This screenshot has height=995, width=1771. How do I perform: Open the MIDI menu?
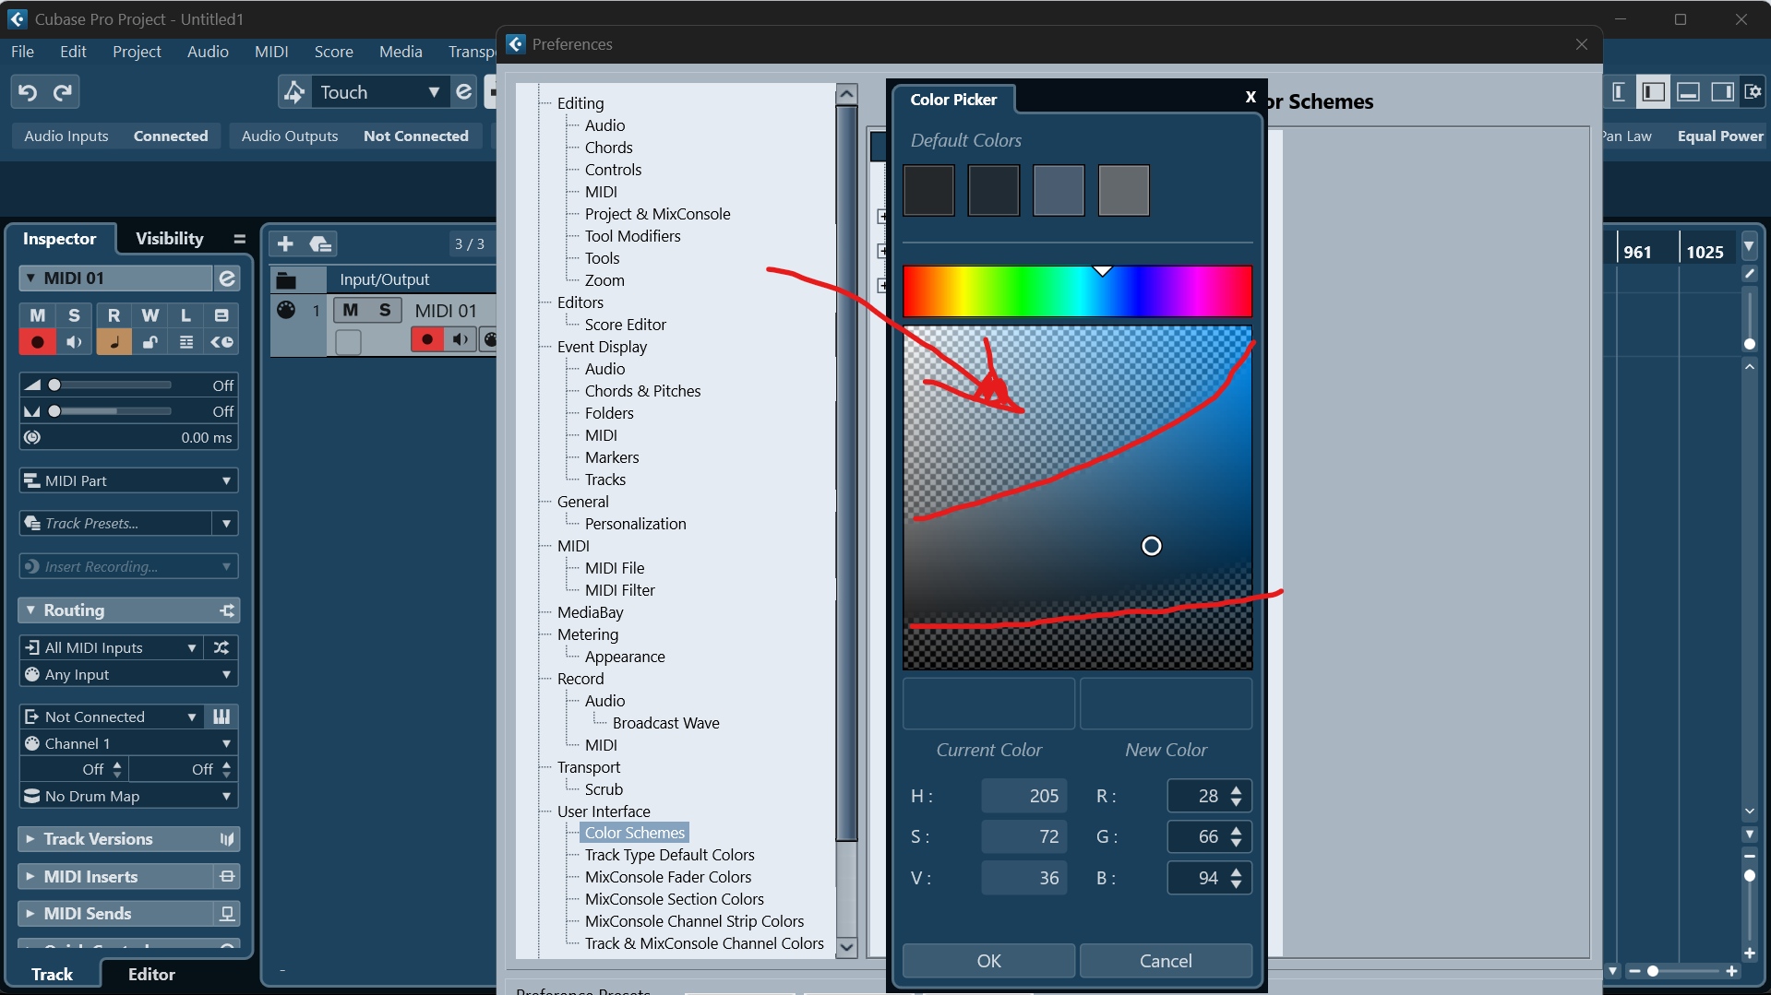[x=271, y=52]
